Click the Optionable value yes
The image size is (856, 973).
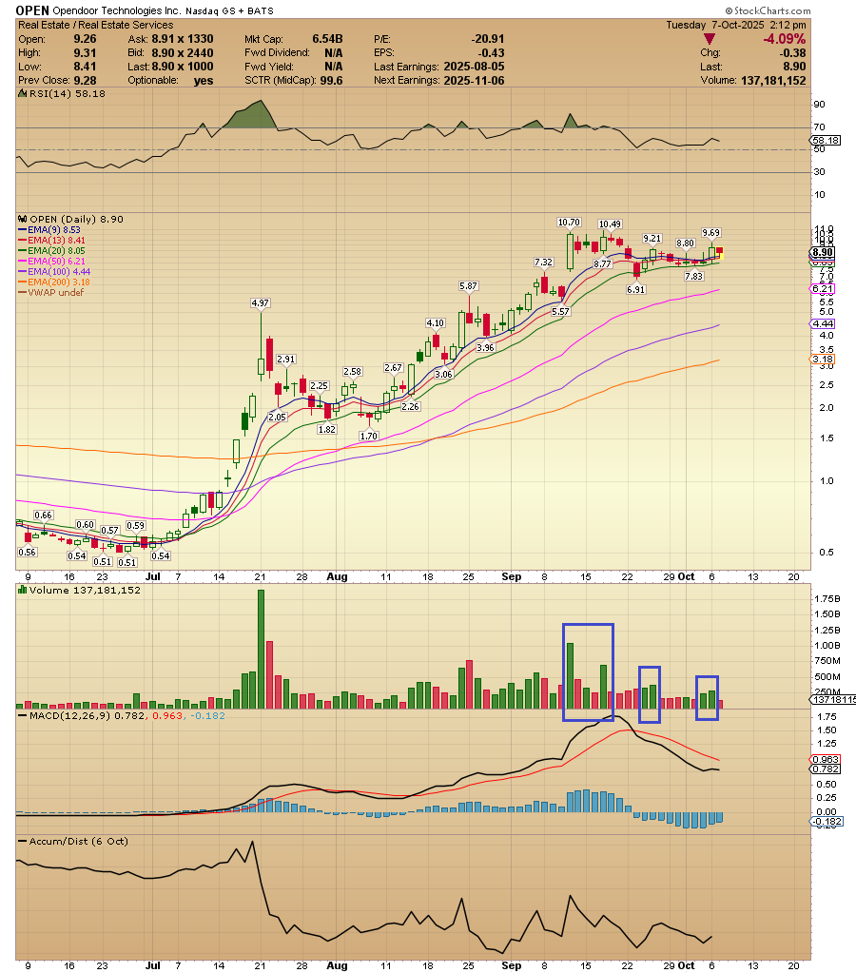tap(203, 81)
